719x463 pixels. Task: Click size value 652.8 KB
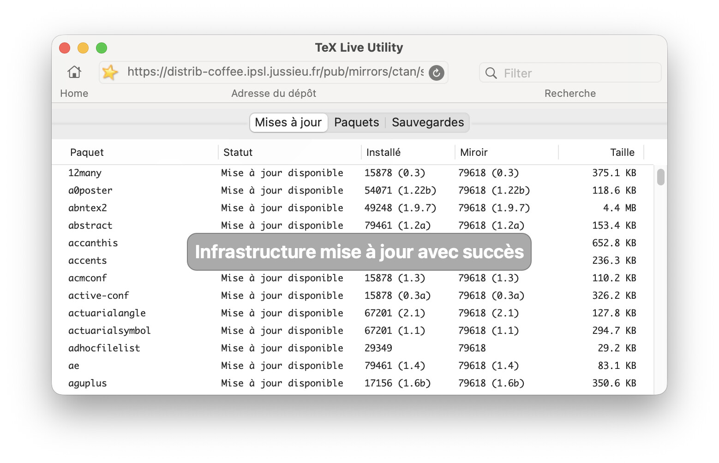pos(614,243)
